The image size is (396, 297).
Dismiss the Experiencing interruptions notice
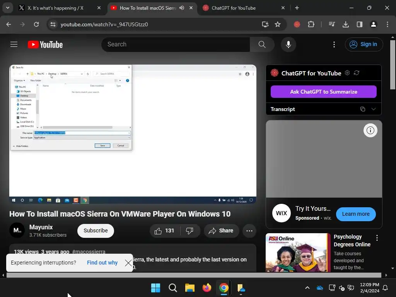pyautogui.click(x=128, y=263)
